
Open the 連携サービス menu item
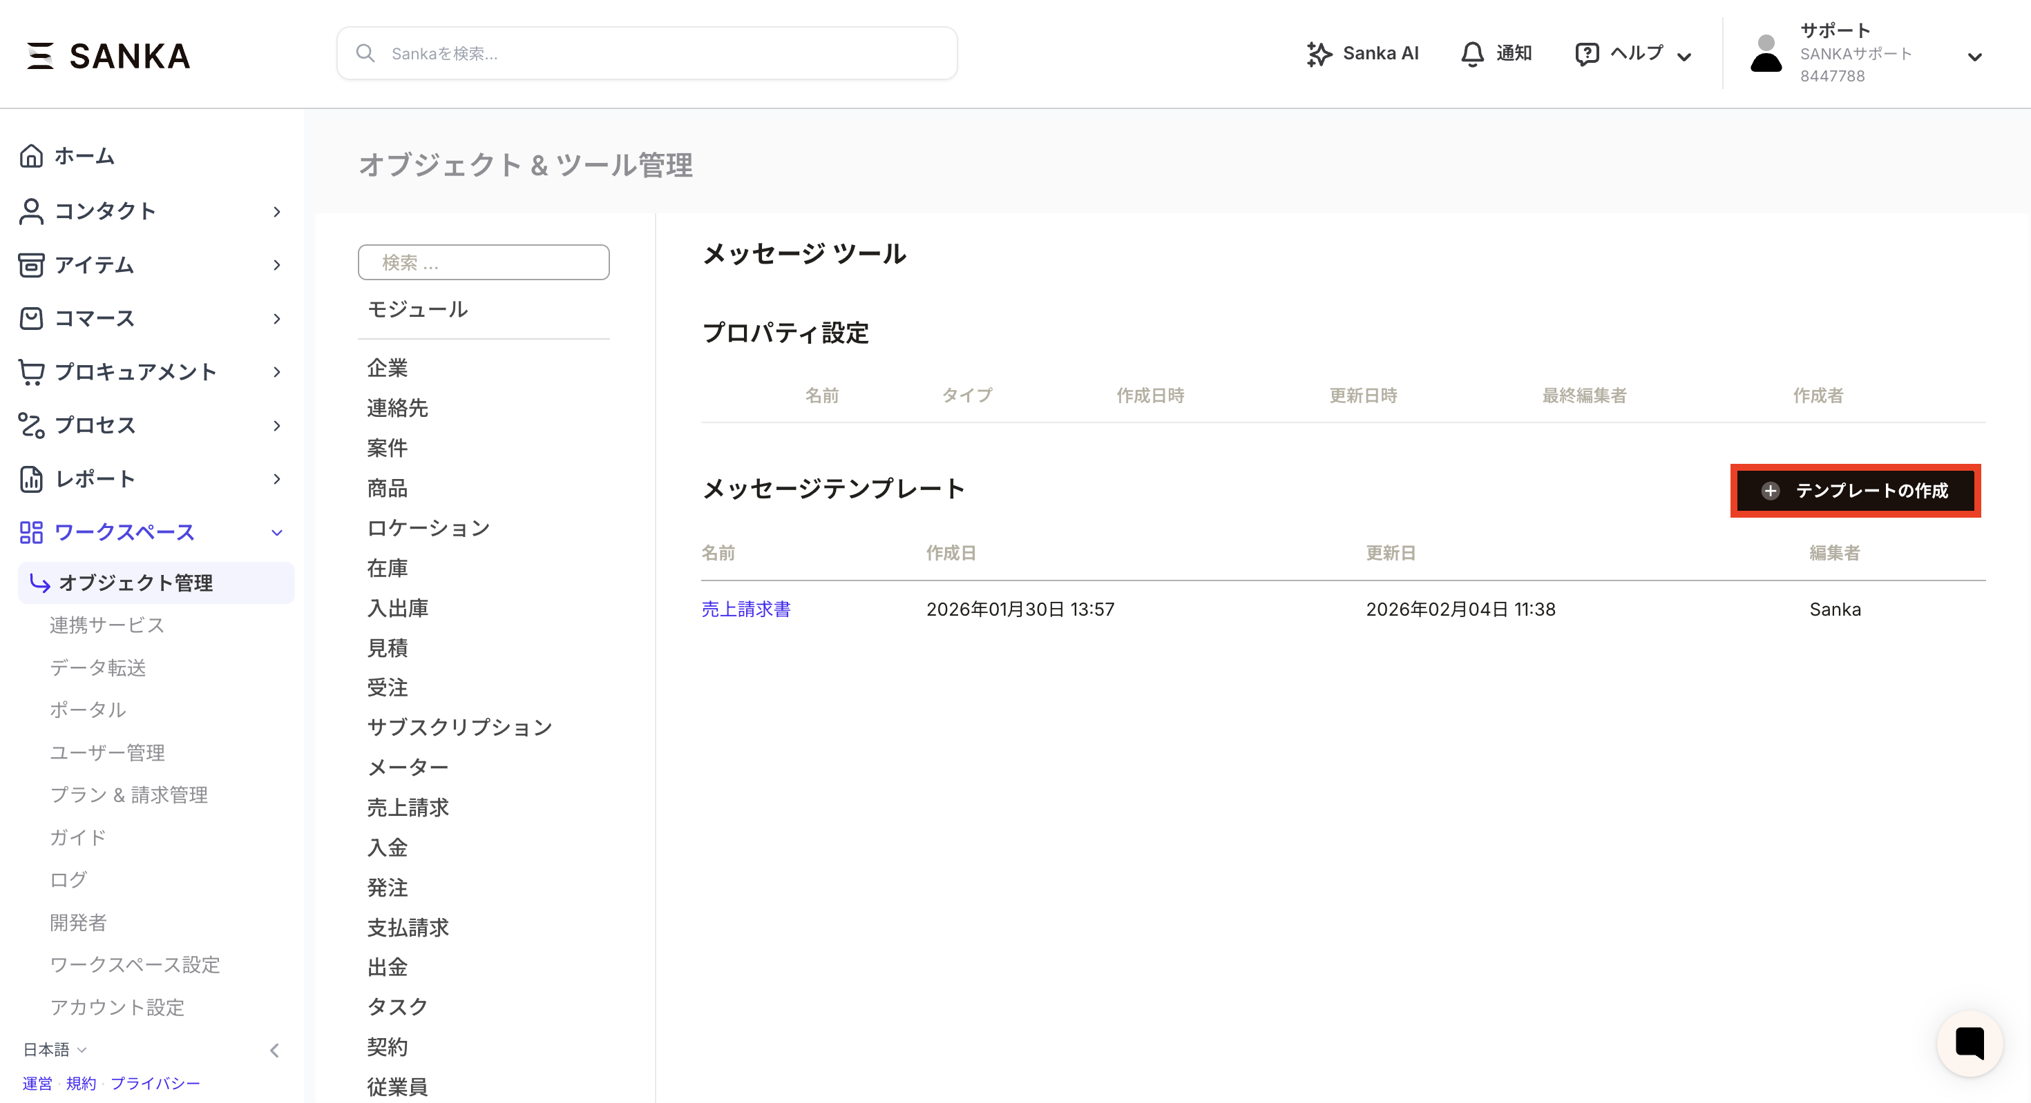coord(106,625)
